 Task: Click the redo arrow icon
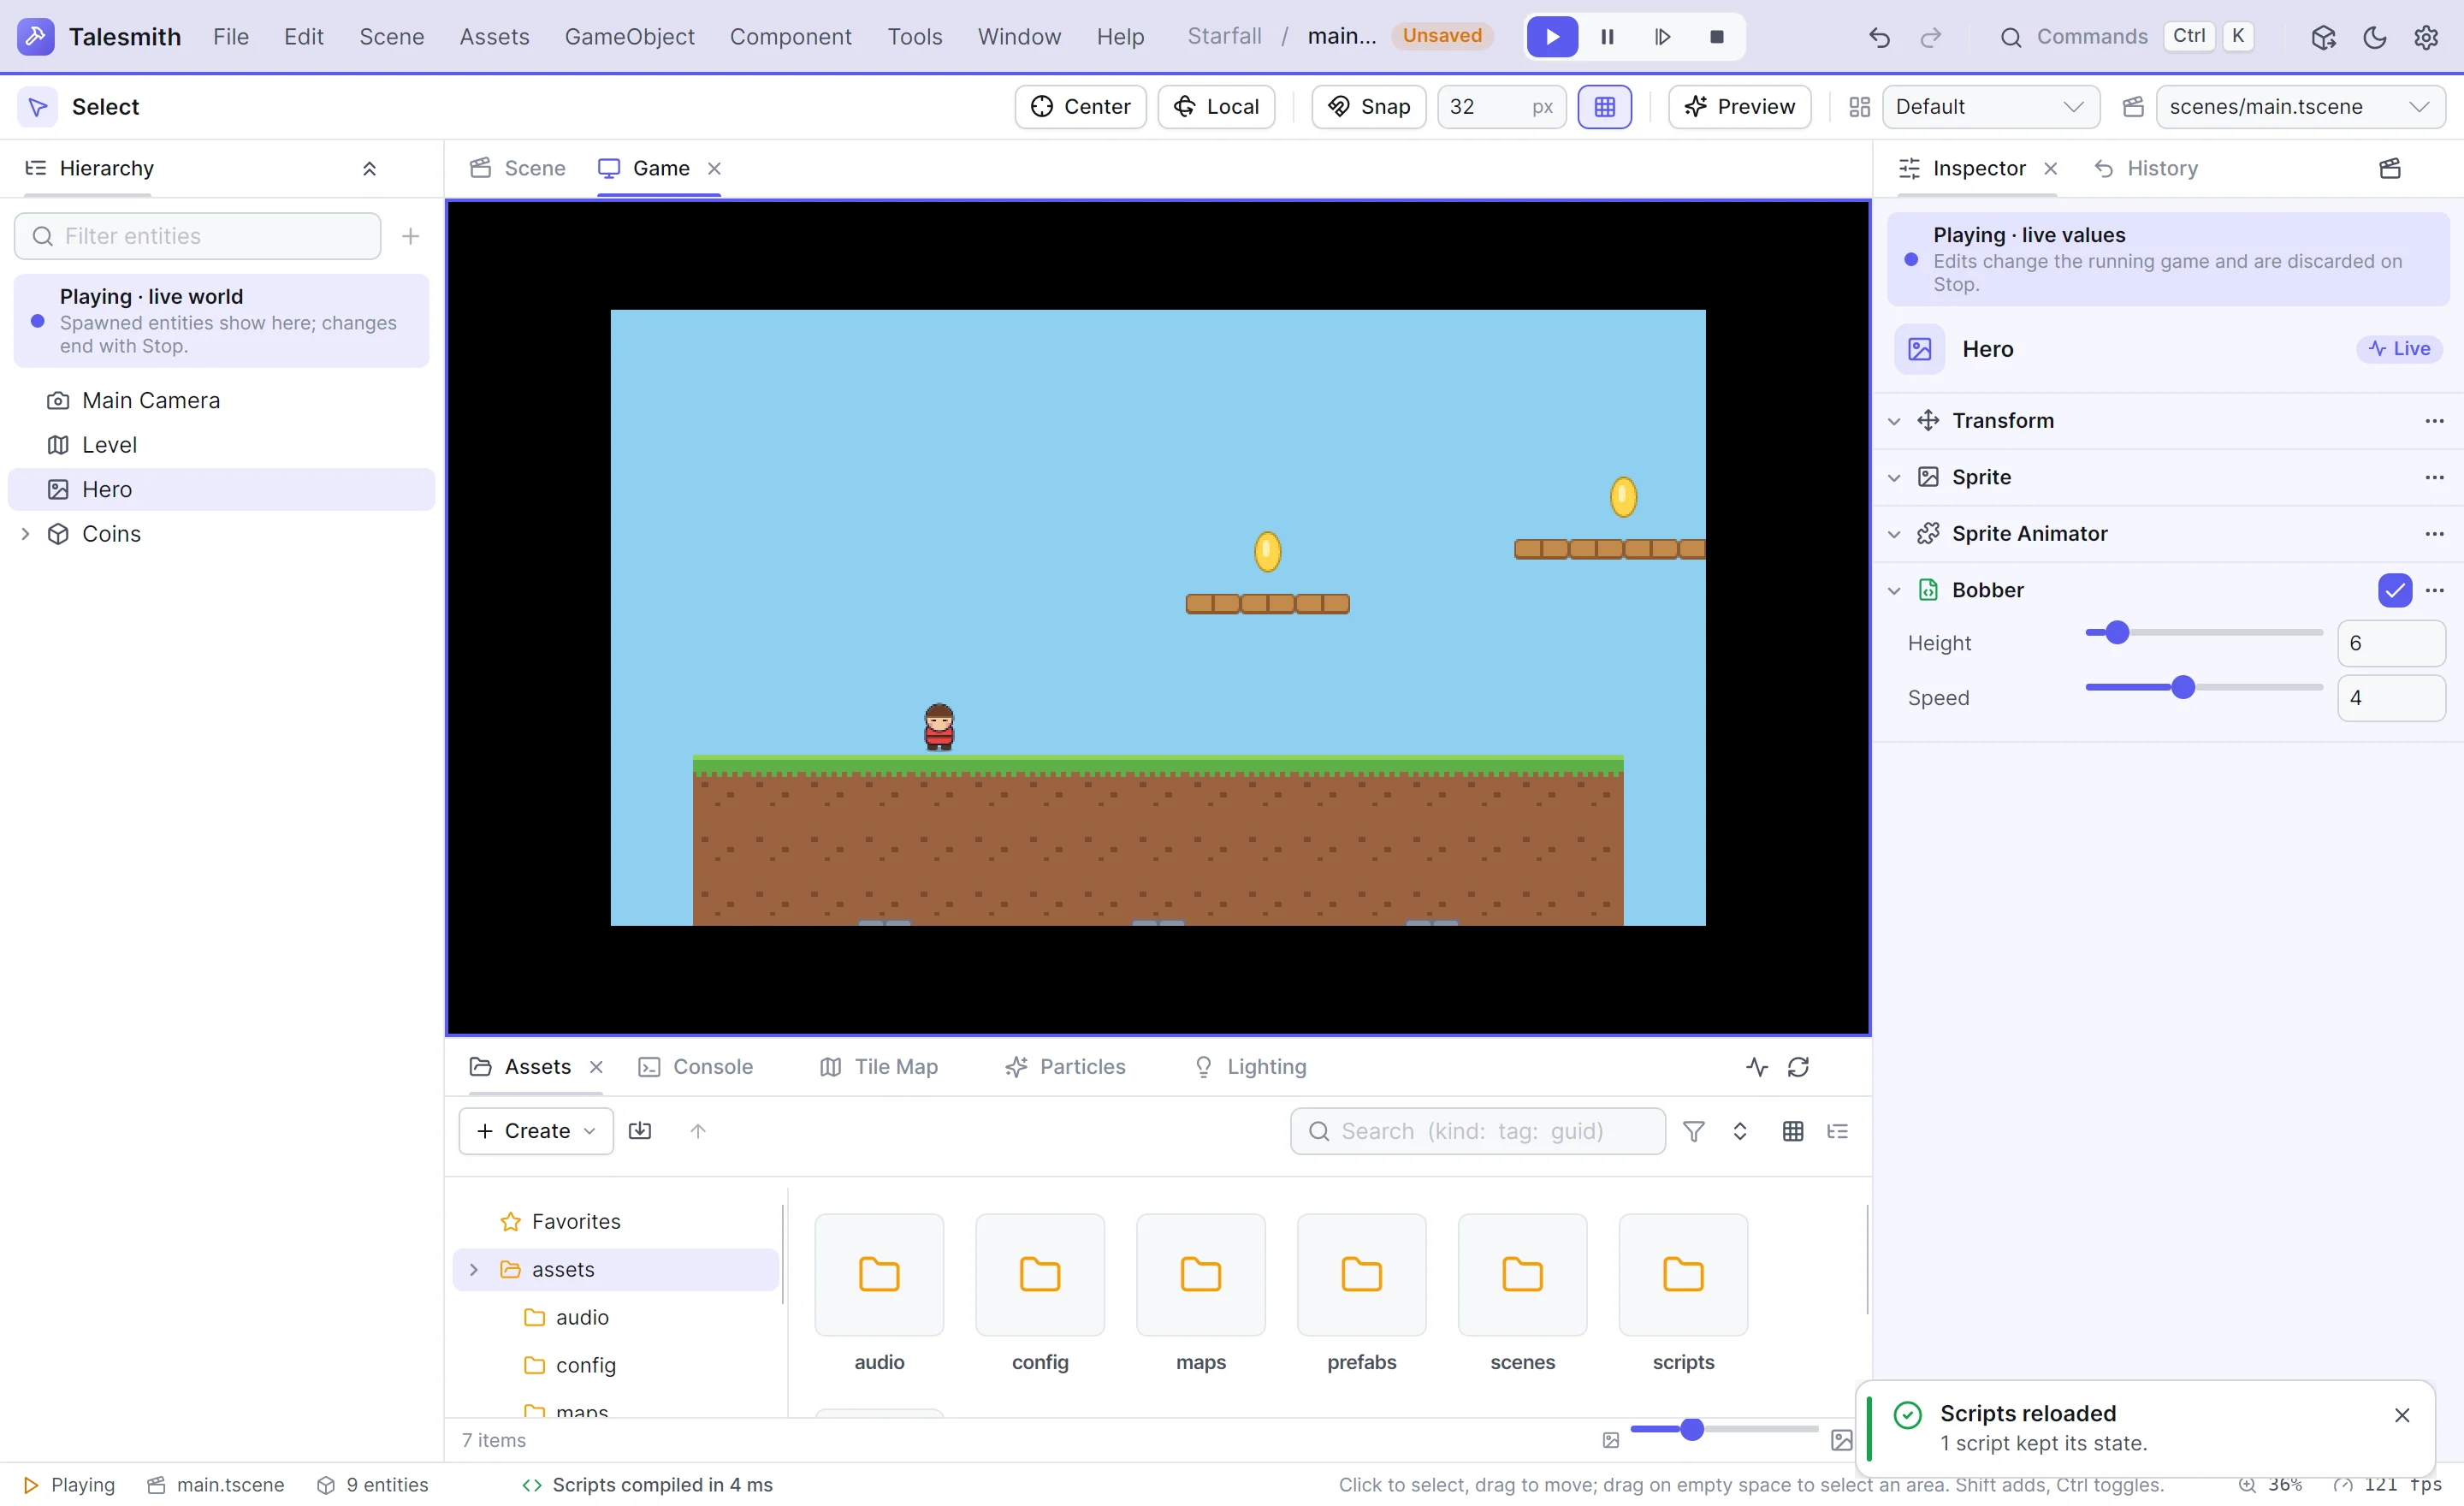click(x=1930, y=37)
